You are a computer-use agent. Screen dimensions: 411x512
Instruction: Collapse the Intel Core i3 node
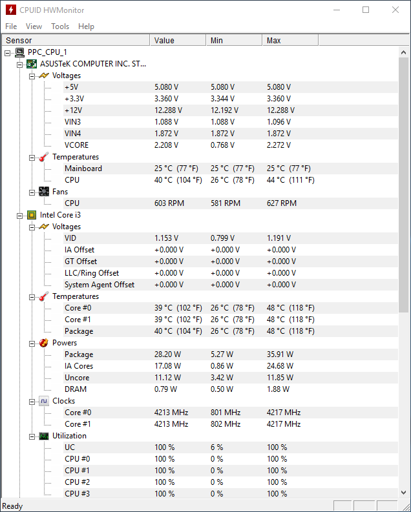click(x=20, y=216)
